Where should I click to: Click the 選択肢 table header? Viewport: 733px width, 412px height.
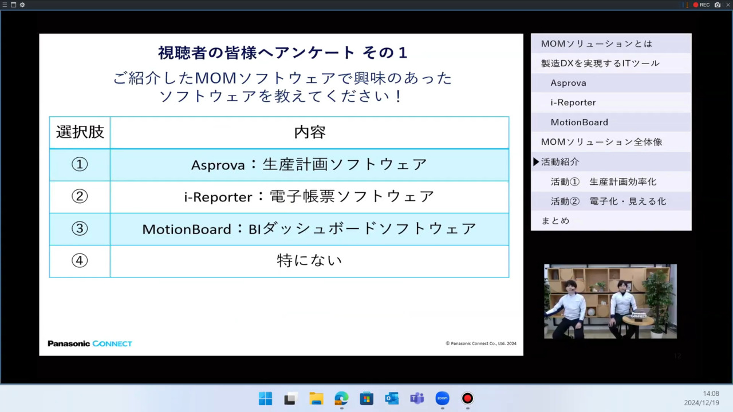pyautogui.click(x=80, y=132)
